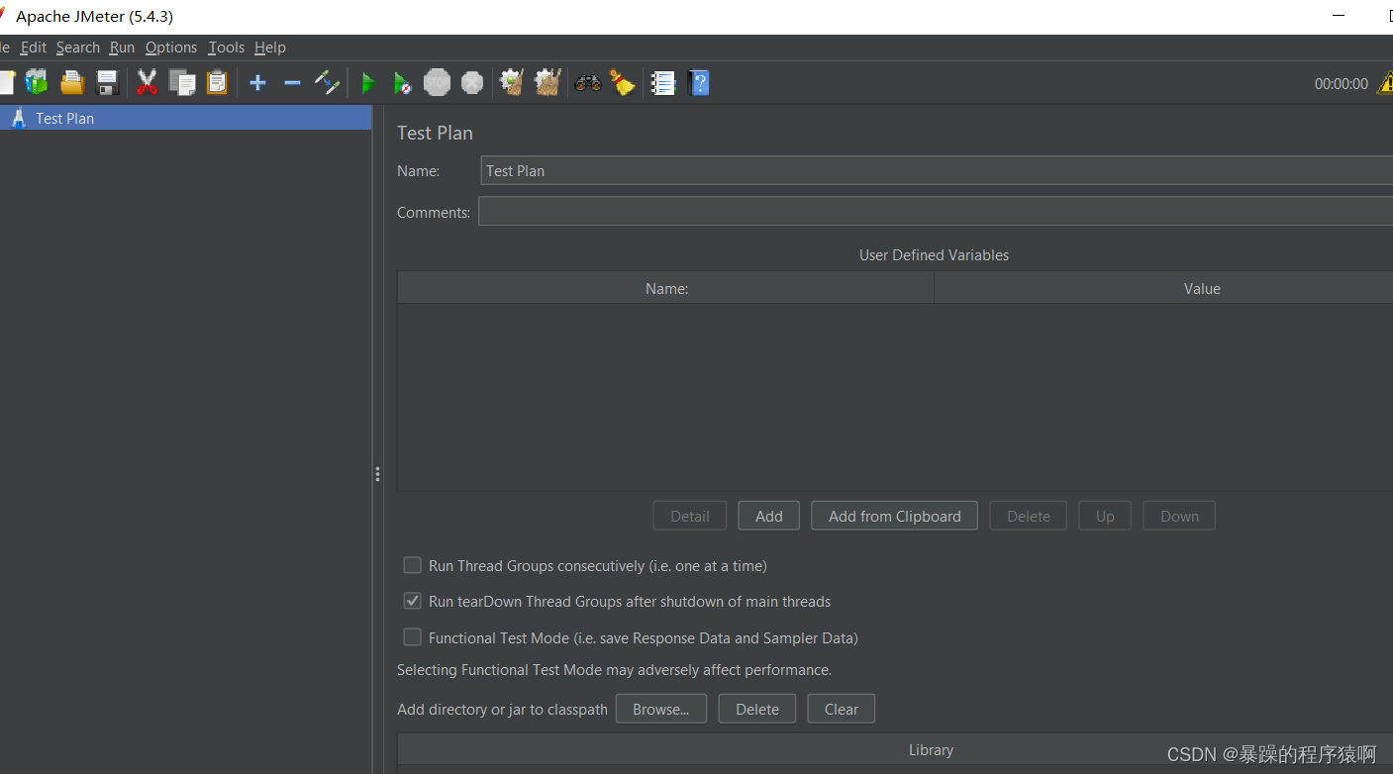Click the New test plan icon
Image resolution: width=1393 pixels, height=774 pixels.
pyautogui.click(x=6, y=82)
